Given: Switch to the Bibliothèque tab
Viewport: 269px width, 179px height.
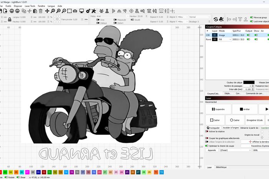Looking at the screenshot, I should click(x=221, y=167).
